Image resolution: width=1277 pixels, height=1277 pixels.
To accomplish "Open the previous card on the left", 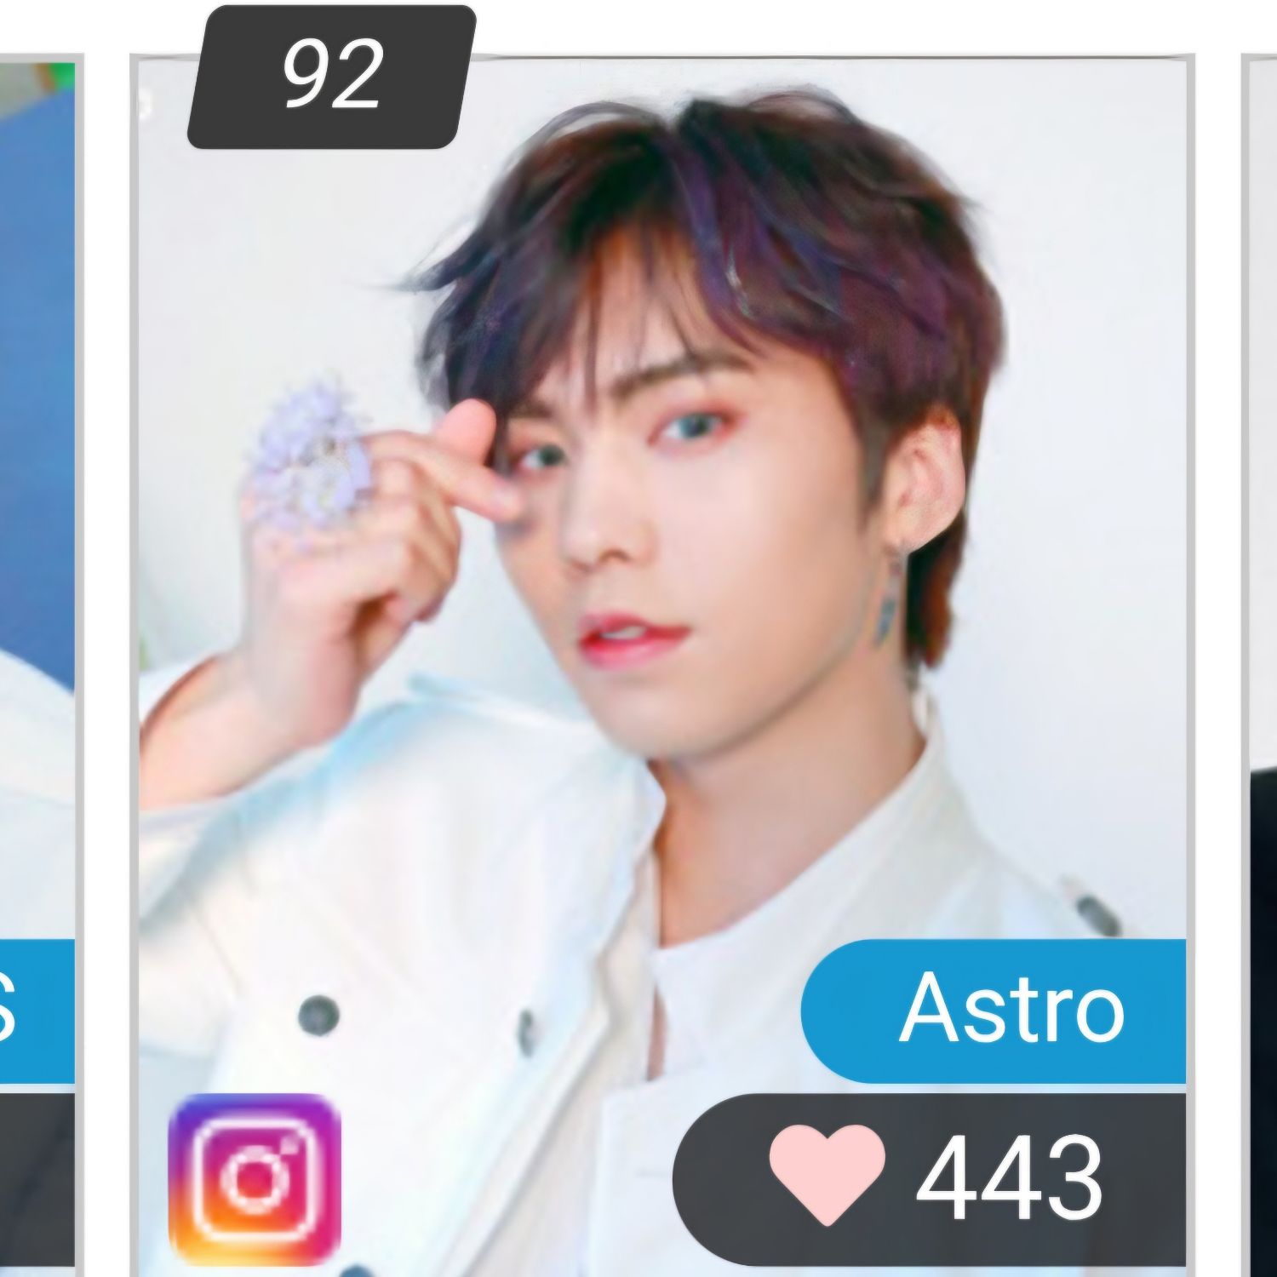I will [37, 664].
